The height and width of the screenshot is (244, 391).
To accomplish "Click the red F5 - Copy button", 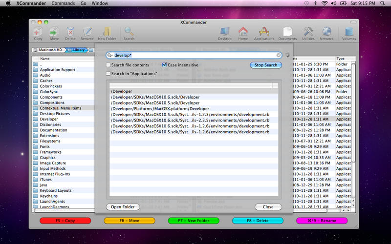I will click(65, 221).
